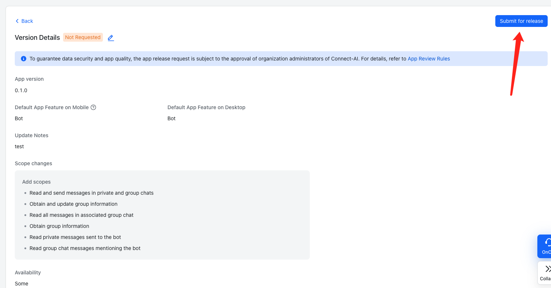Screen dimensions: 551x288
Task: Open the help tooltip beside Default App Feature on Mobile
Action: pyautogui.click(x=93, y=107)
